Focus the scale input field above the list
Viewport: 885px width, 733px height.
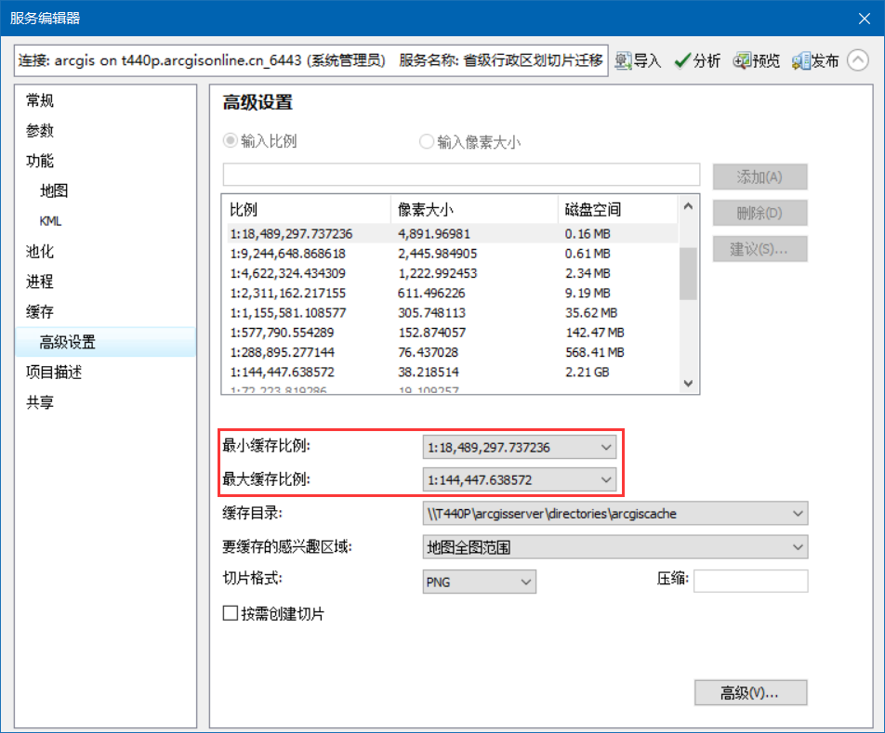pos(461,175)
